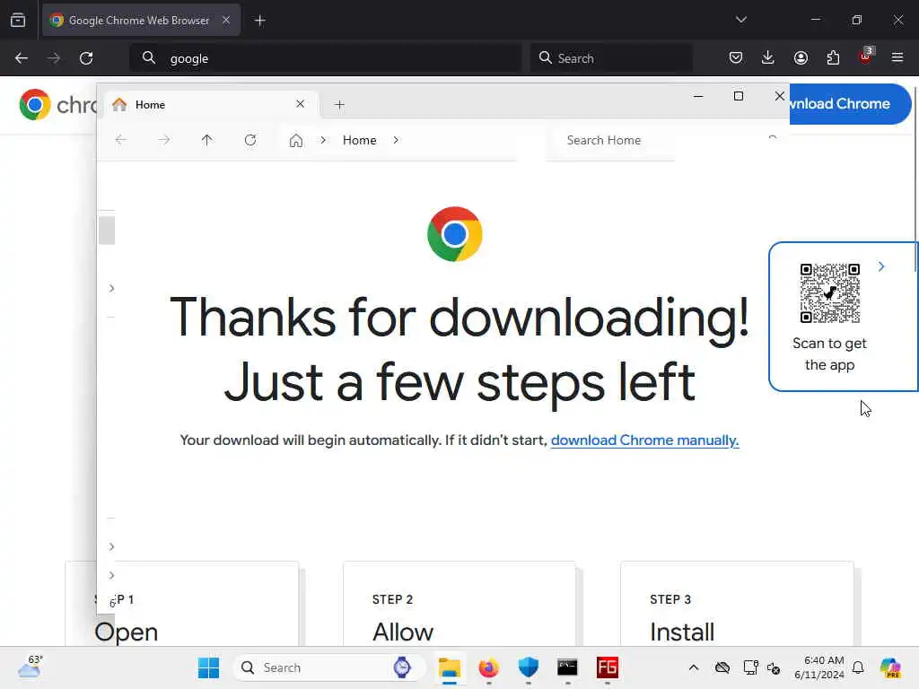
Task: Open Firefox from the taskbar
Action: [489, 667]
